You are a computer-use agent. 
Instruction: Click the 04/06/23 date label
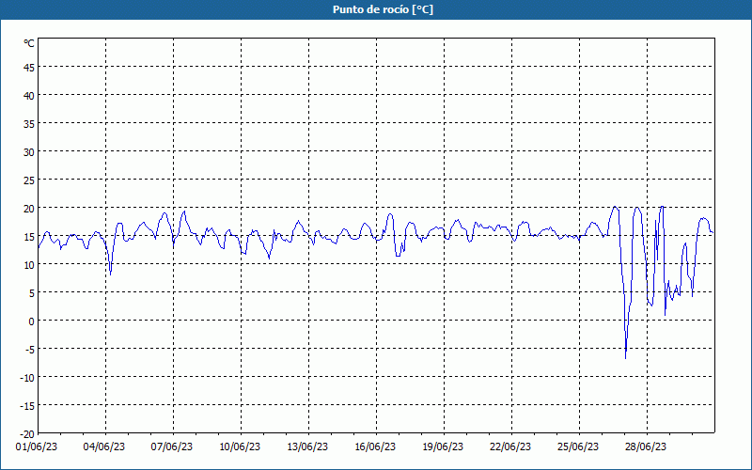pyautogui.click(x=104, y=447)
